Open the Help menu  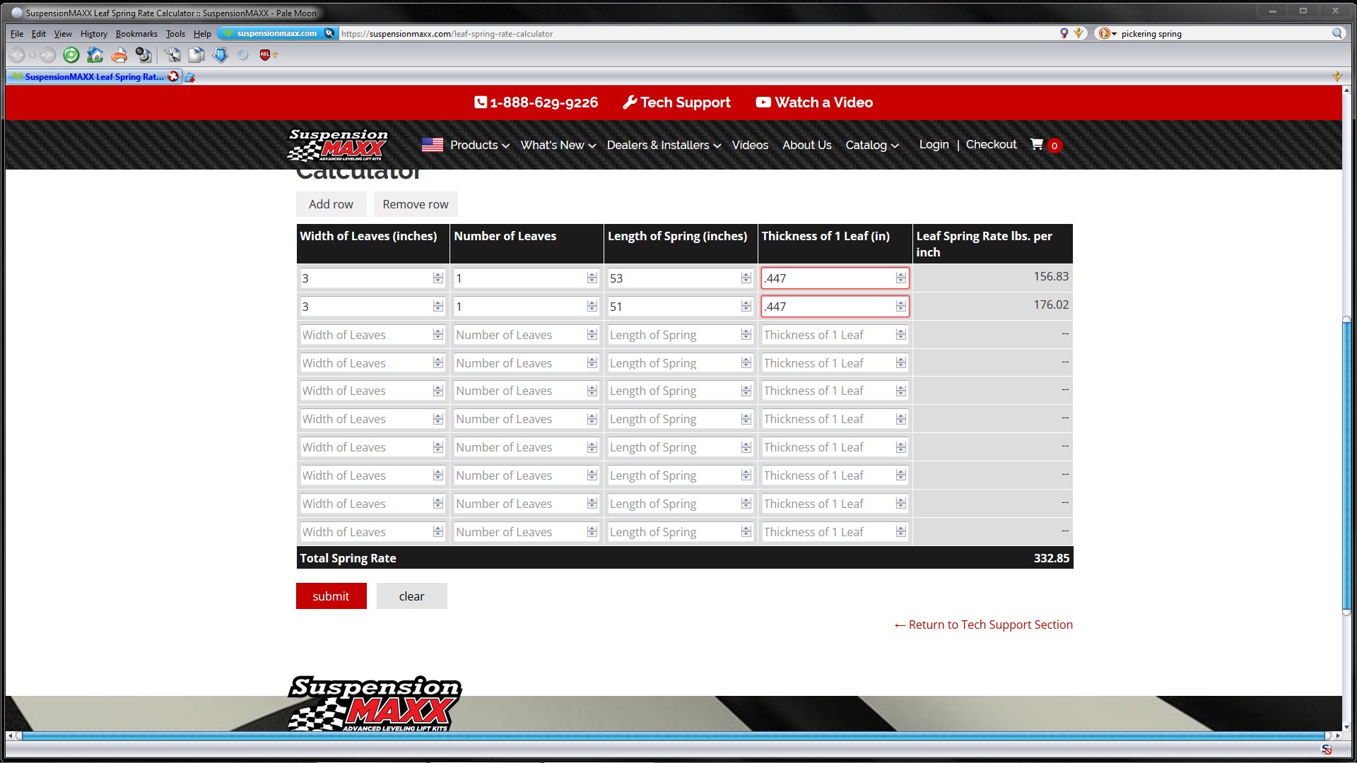point(202,33)
